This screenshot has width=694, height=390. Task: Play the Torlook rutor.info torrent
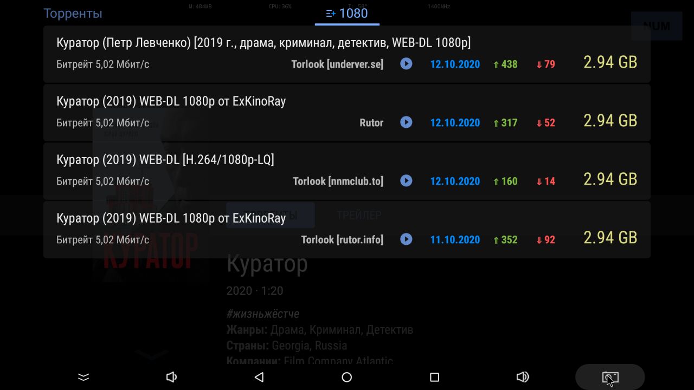[406, 239]
